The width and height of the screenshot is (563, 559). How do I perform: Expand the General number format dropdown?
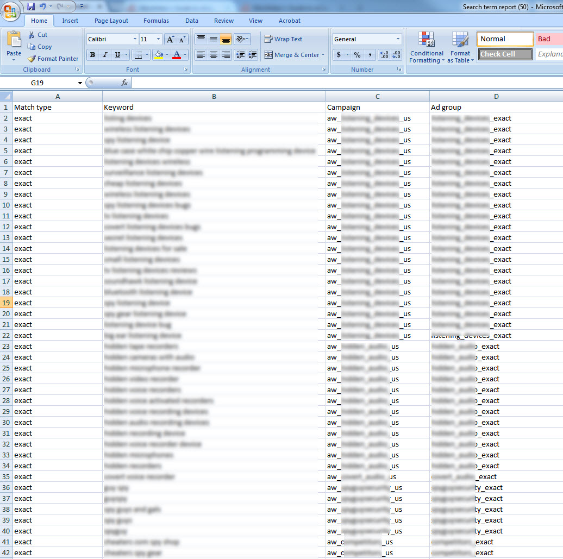coord(398,39)
